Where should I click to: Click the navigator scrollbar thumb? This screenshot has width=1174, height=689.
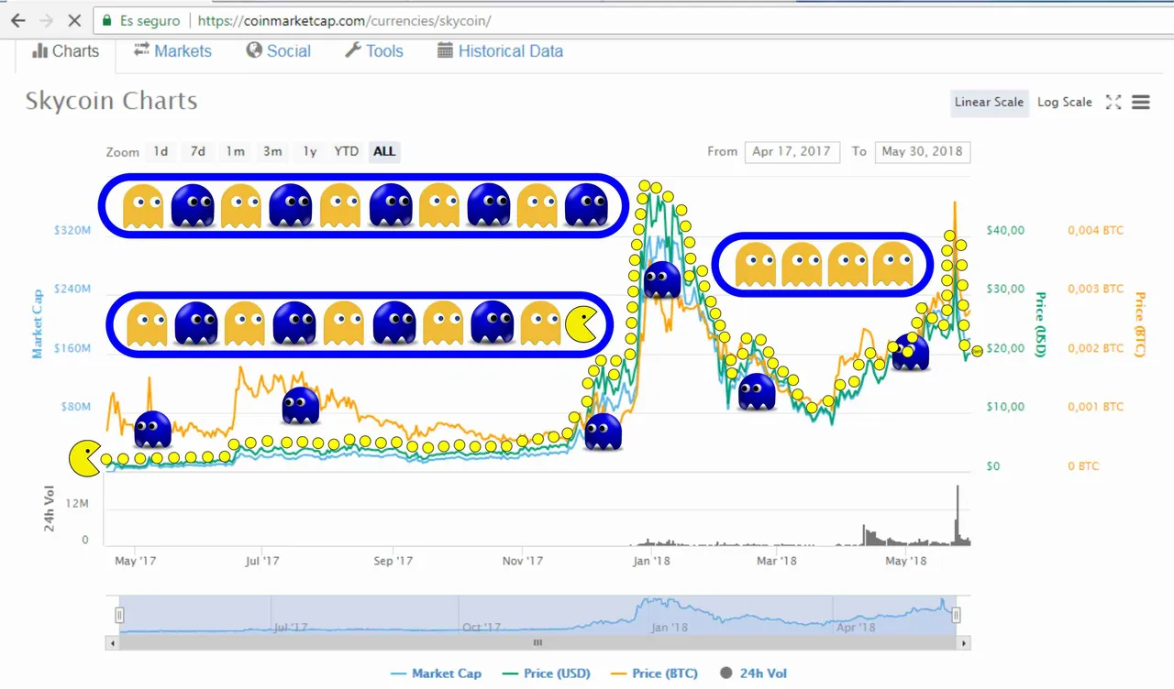pyautogui.click(x=538, y=643)
